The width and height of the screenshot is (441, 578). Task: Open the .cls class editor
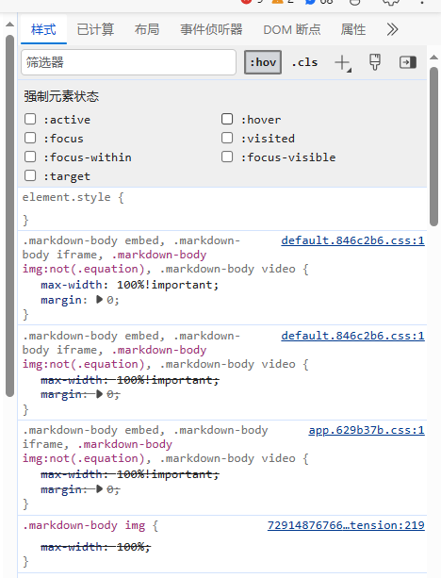(x=304, y=62)
